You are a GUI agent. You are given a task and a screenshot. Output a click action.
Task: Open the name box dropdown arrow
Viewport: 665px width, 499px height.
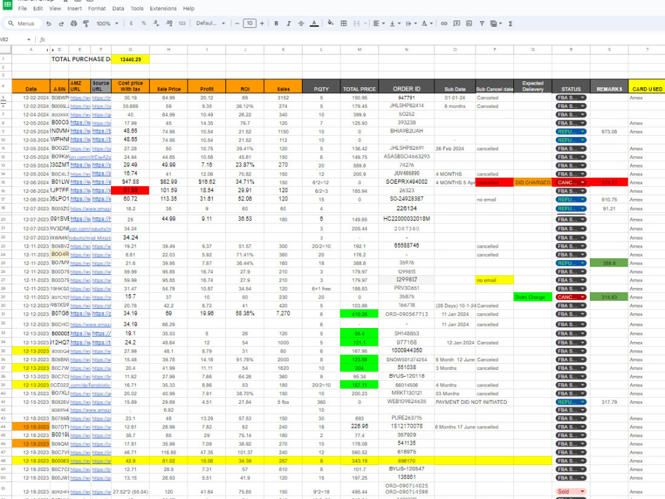tap(29, 39)
